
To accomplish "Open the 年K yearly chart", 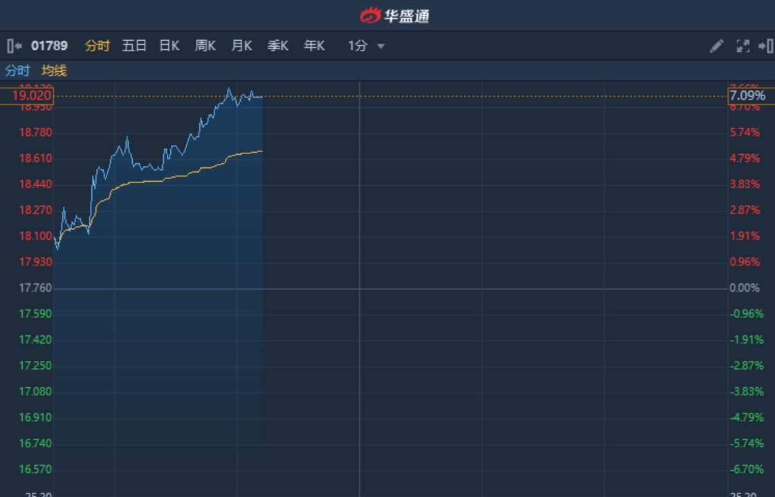I will tap(314, 46).
